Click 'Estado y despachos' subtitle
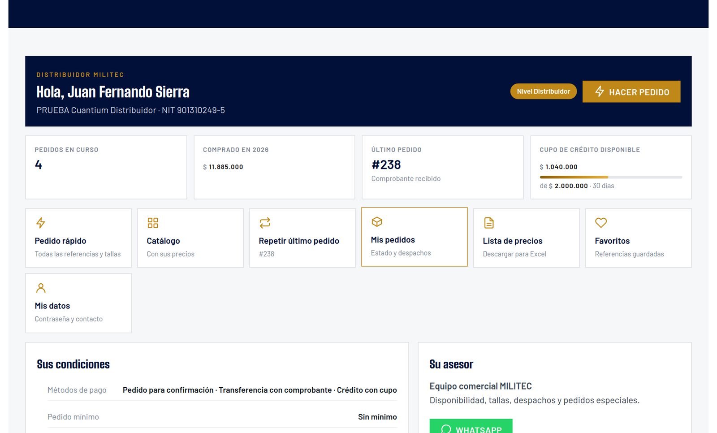The image size is (717, 433). pos(401,253)
